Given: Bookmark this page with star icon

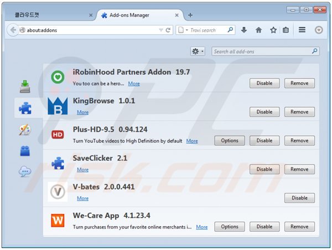Looking at the screenshot, I should 273,30.
